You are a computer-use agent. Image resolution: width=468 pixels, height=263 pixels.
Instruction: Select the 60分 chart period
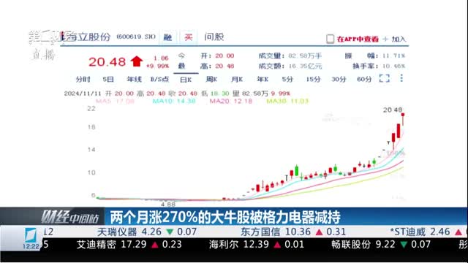[x=364, y=80]
